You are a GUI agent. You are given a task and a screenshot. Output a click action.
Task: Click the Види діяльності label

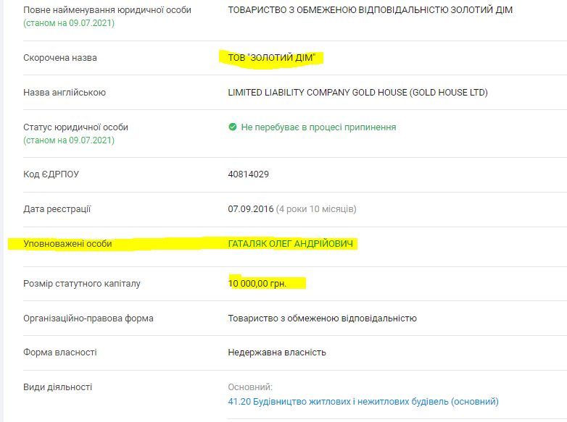tap(57, 387)
